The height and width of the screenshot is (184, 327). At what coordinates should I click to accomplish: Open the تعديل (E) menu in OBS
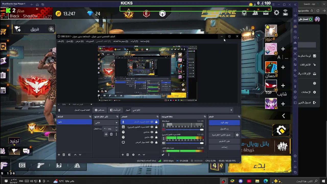point(69,41)
